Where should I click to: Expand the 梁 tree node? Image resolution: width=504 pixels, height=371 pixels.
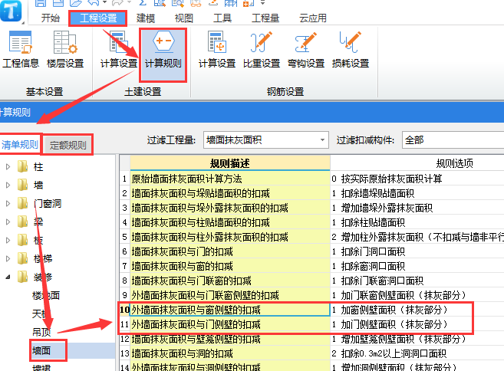pyautogui.click(x=8, y=222)
